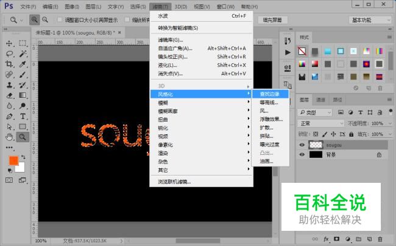Screen dimensions: 396x246
Task: Select the Healing Brush tool
Action: [x=9, y=75]
